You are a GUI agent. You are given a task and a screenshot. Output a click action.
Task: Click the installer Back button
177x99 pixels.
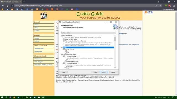coord(95,72)
